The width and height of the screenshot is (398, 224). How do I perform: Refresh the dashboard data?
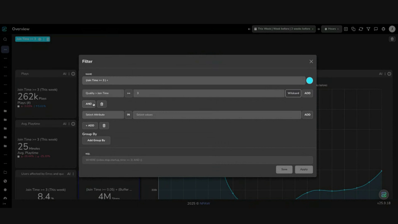tap(361, 29)
